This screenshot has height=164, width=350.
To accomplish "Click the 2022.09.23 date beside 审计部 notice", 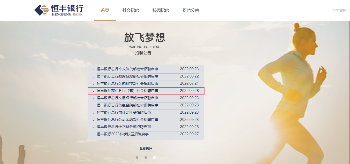I will (x=189, y=112).
